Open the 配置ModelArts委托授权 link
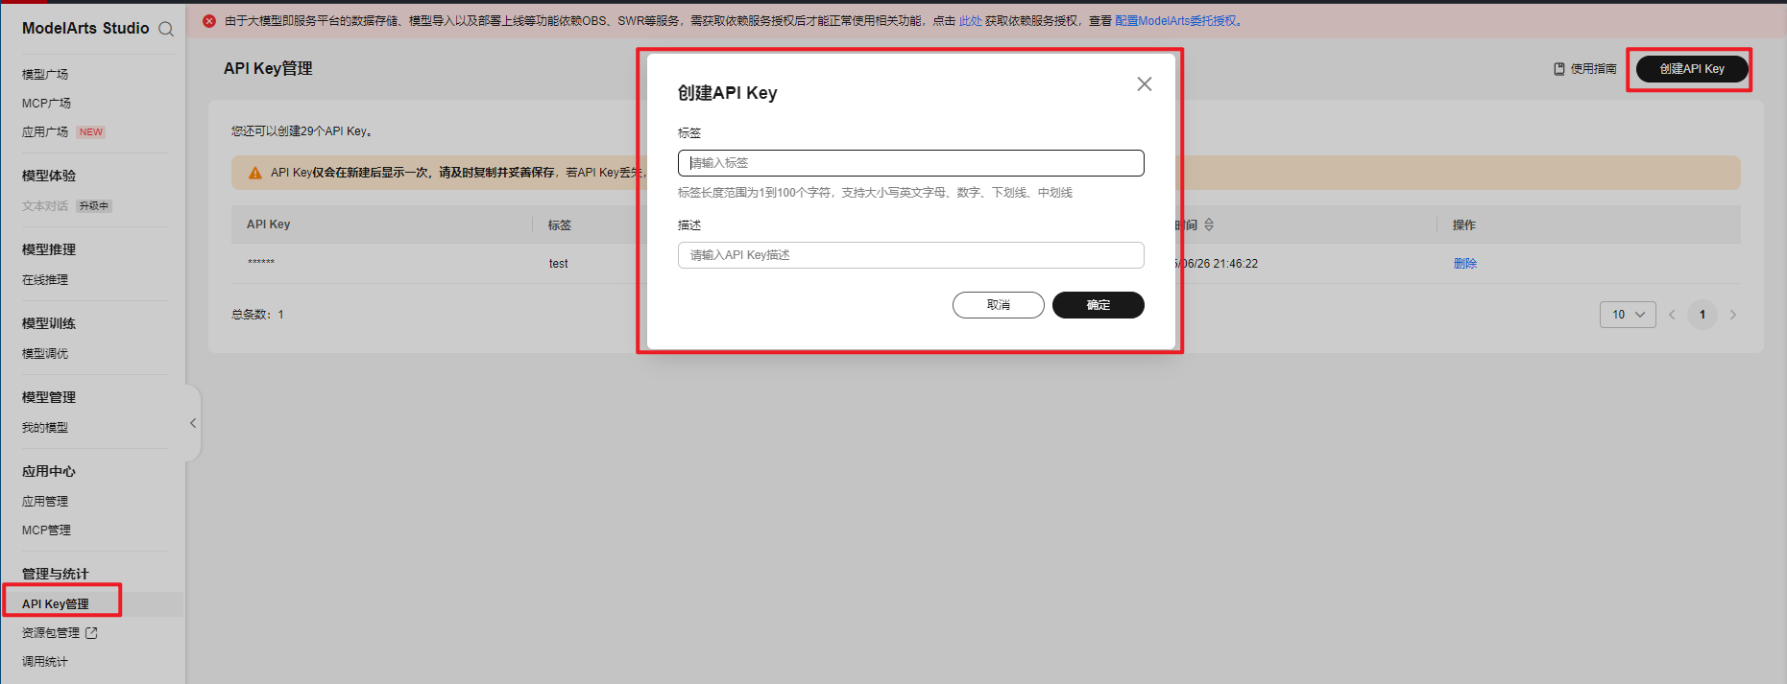 (x=1175, y=21)
